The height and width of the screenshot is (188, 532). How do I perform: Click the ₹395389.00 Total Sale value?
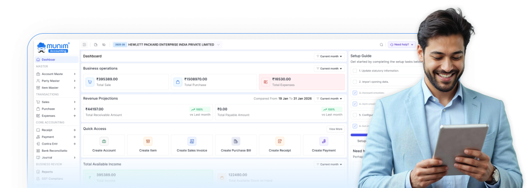click(107, 79)
